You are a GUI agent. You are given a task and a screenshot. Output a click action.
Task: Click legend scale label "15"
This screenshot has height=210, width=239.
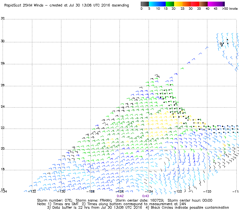tap(166, 9)
